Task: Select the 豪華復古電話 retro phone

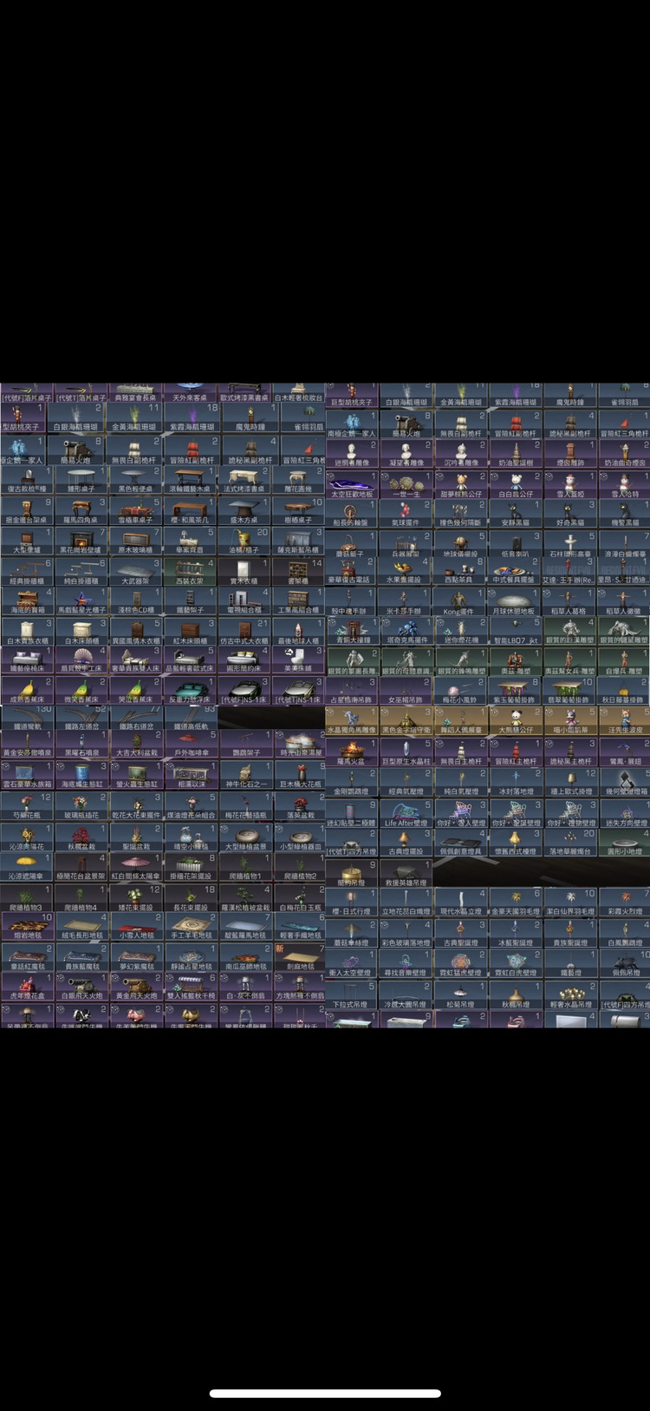Action: click(352, 572)
